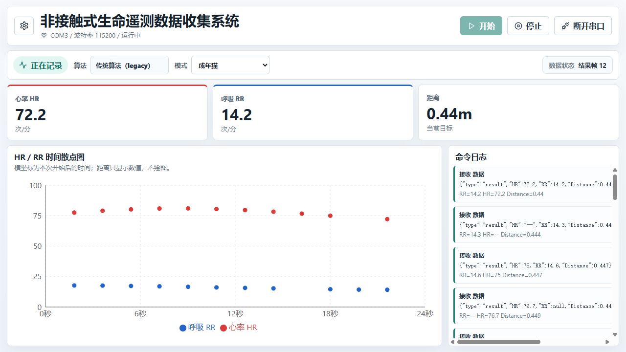This screenshot has height=352, width=626.
Task: Click the last red HR point near 72
Action: (x=387, y=219)
